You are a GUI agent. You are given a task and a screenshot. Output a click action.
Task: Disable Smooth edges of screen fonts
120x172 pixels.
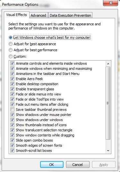12,145
